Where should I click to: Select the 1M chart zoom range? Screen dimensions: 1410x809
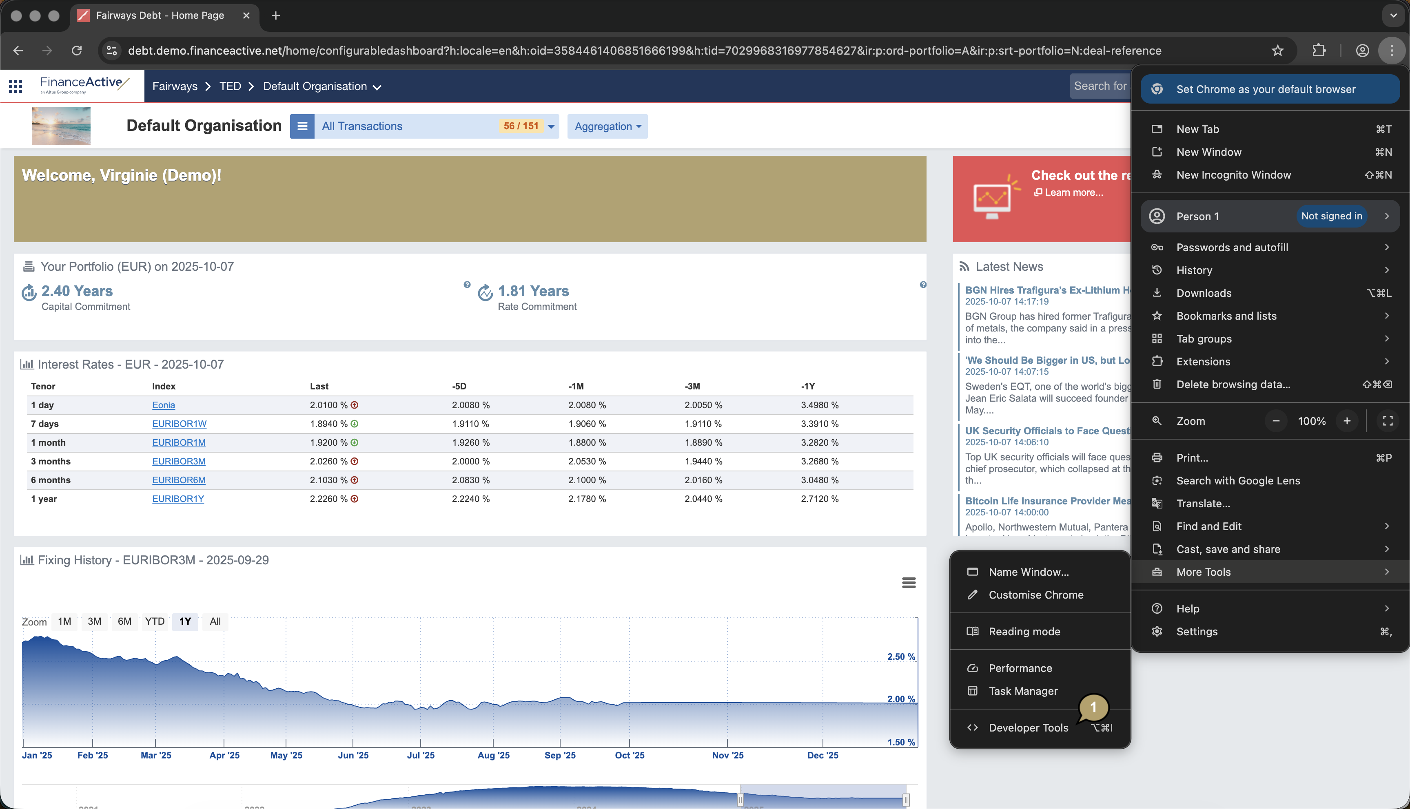click(x=63, y=622)
